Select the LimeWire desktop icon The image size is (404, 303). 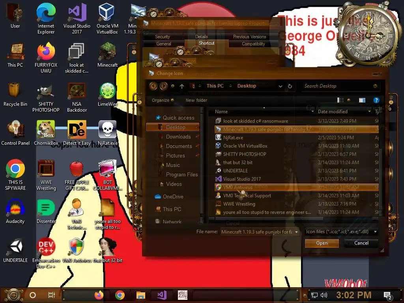coord(107,94)
